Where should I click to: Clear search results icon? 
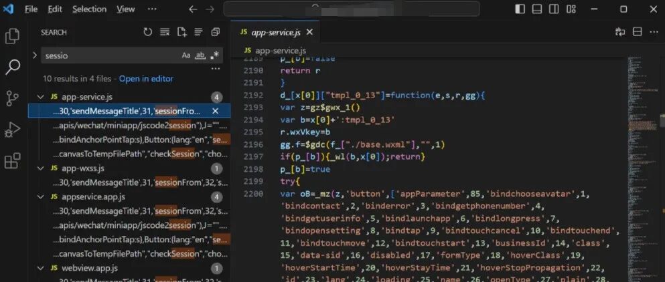pos(165,32)
